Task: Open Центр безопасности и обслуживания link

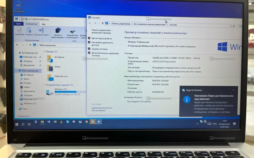Action: (102, 109)
